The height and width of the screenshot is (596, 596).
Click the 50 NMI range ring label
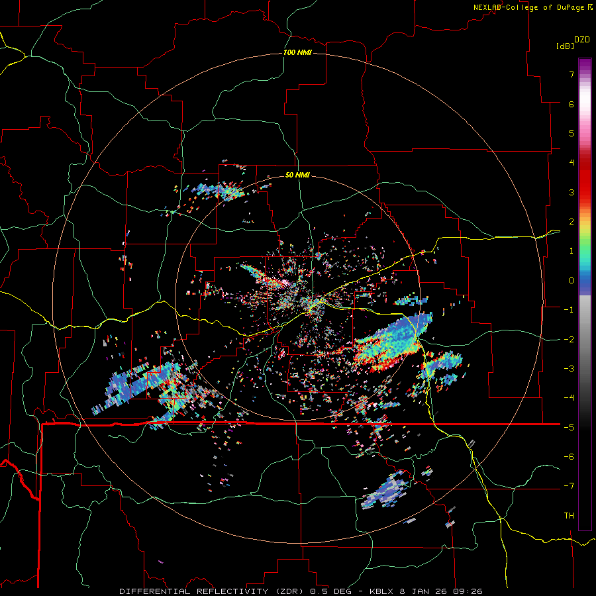click(x=297, y=175)
